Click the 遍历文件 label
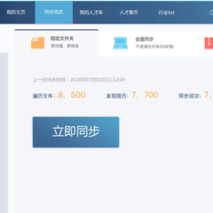 click(x=44, y=96)
